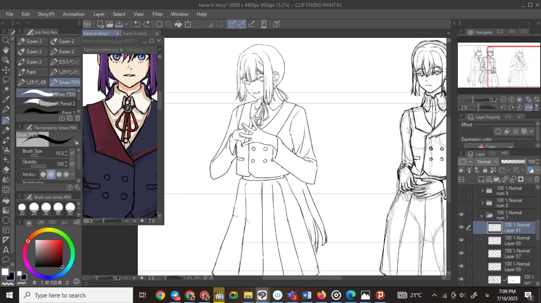Select the Eyedropper tool
Viewport: 541px width, 303px height.
coord(6,100)
